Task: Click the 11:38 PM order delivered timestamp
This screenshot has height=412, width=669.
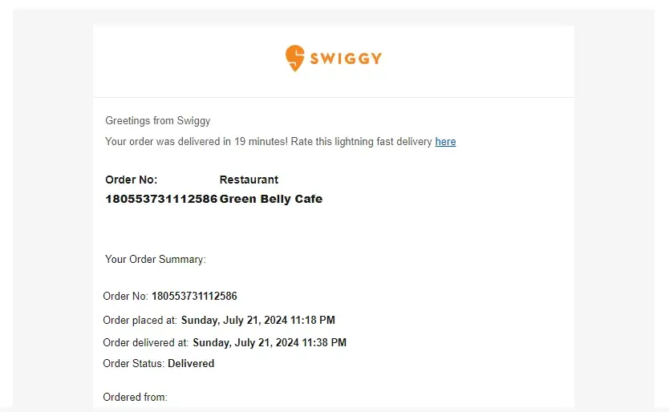Action: coord(270,343)
